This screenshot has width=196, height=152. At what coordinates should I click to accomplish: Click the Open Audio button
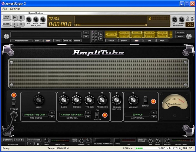point(6,18)
